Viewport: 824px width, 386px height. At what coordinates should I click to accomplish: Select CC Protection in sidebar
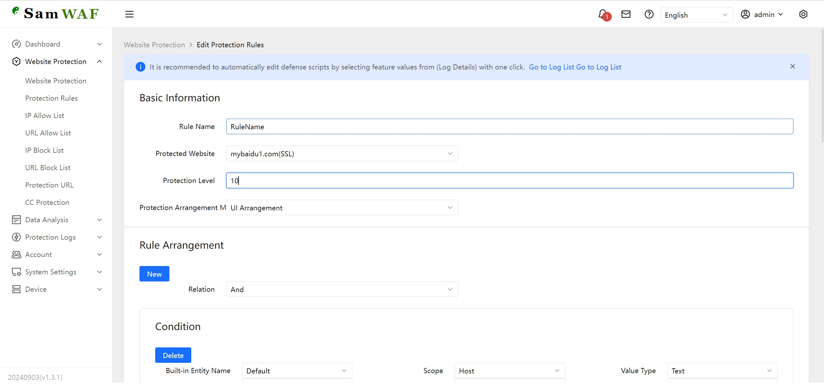(x=47, y=202)
